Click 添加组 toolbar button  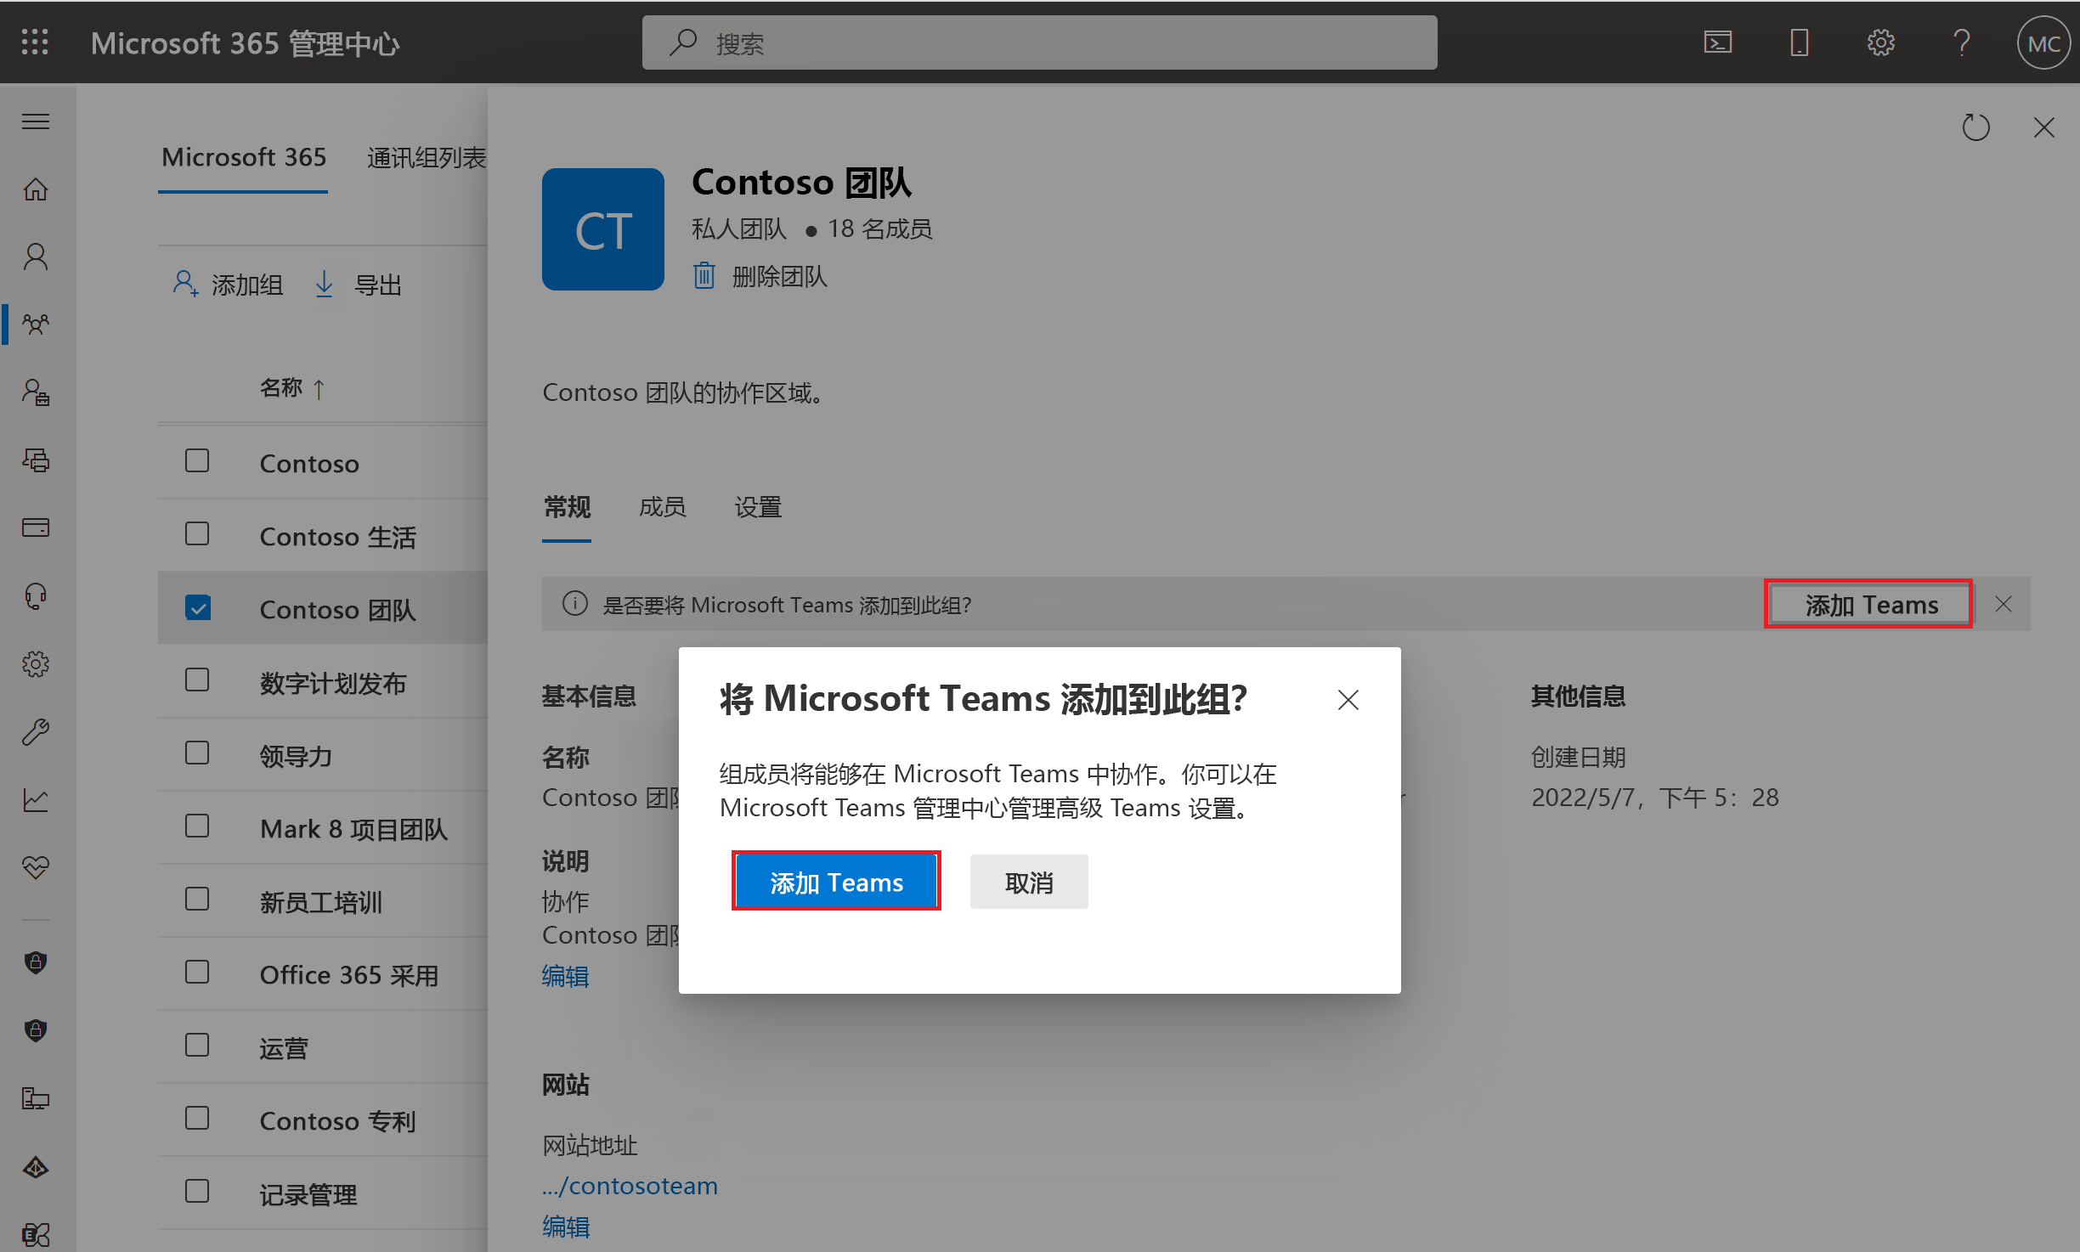[x=227, y=285]
